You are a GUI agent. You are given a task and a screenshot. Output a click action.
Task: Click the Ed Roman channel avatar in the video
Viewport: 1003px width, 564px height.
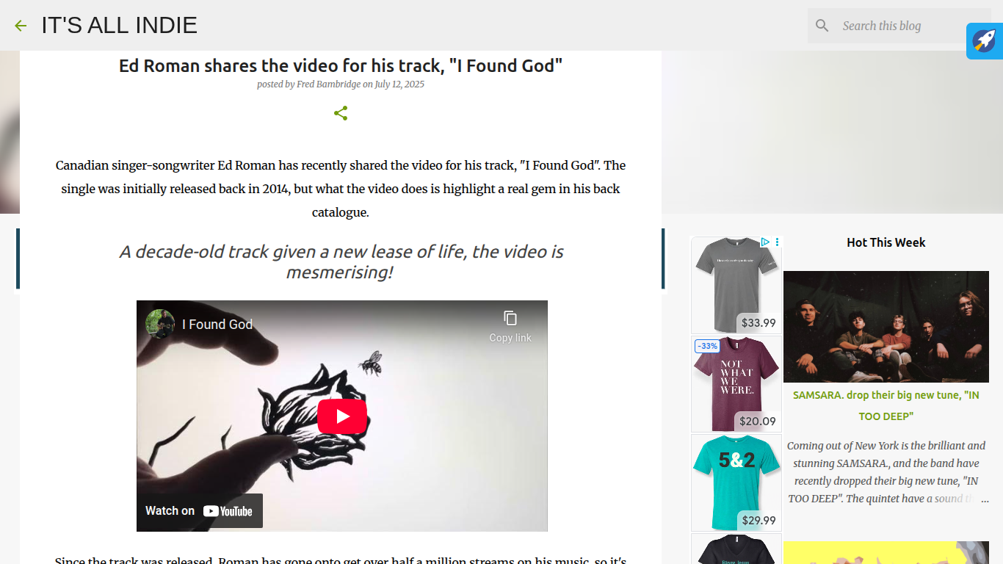pyautogui.click(x=160, y=324)
